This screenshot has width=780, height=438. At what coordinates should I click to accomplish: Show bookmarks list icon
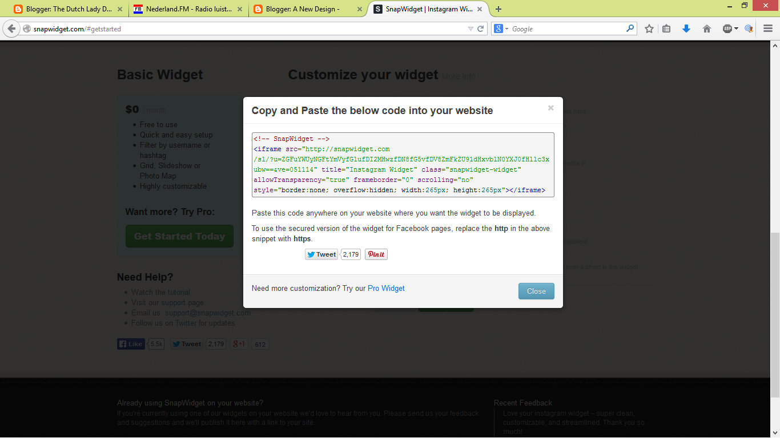(666, 29)
